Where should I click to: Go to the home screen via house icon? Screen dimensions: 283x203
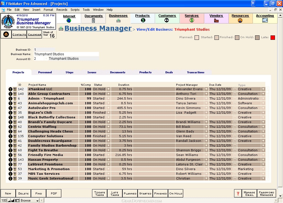coord(6,34)
